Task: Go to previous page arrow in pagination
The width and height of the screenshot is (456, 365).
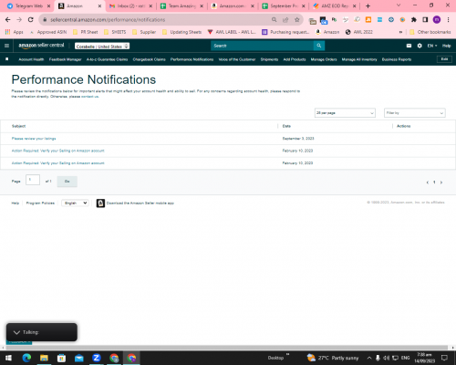Action: point(428,182)
